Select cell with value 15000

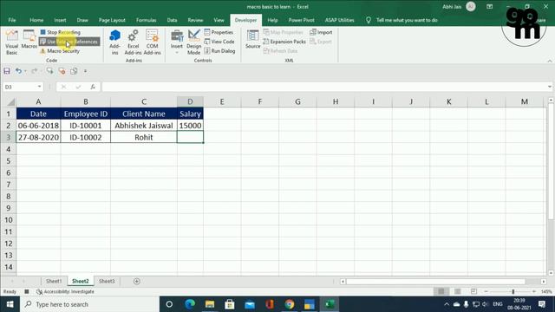[190, 126]
